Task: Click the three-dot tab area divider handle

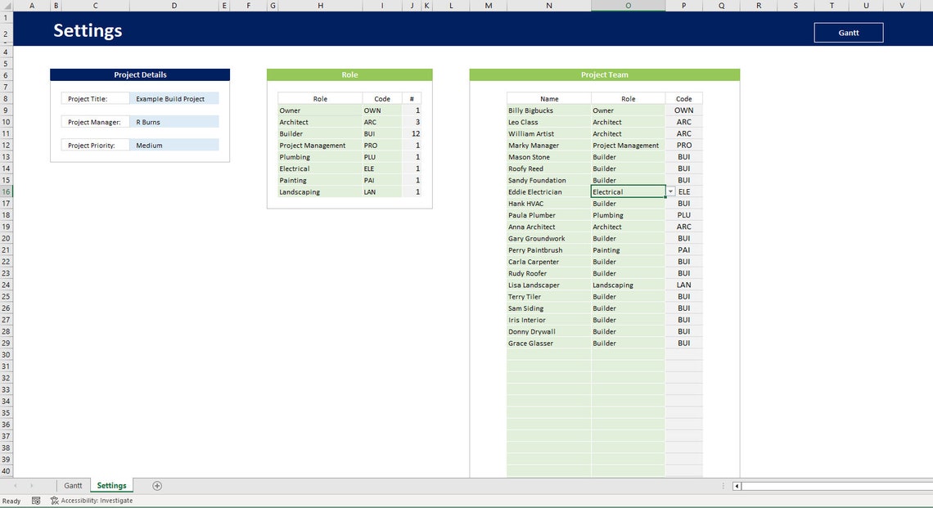Action: [x=723, y=485]
